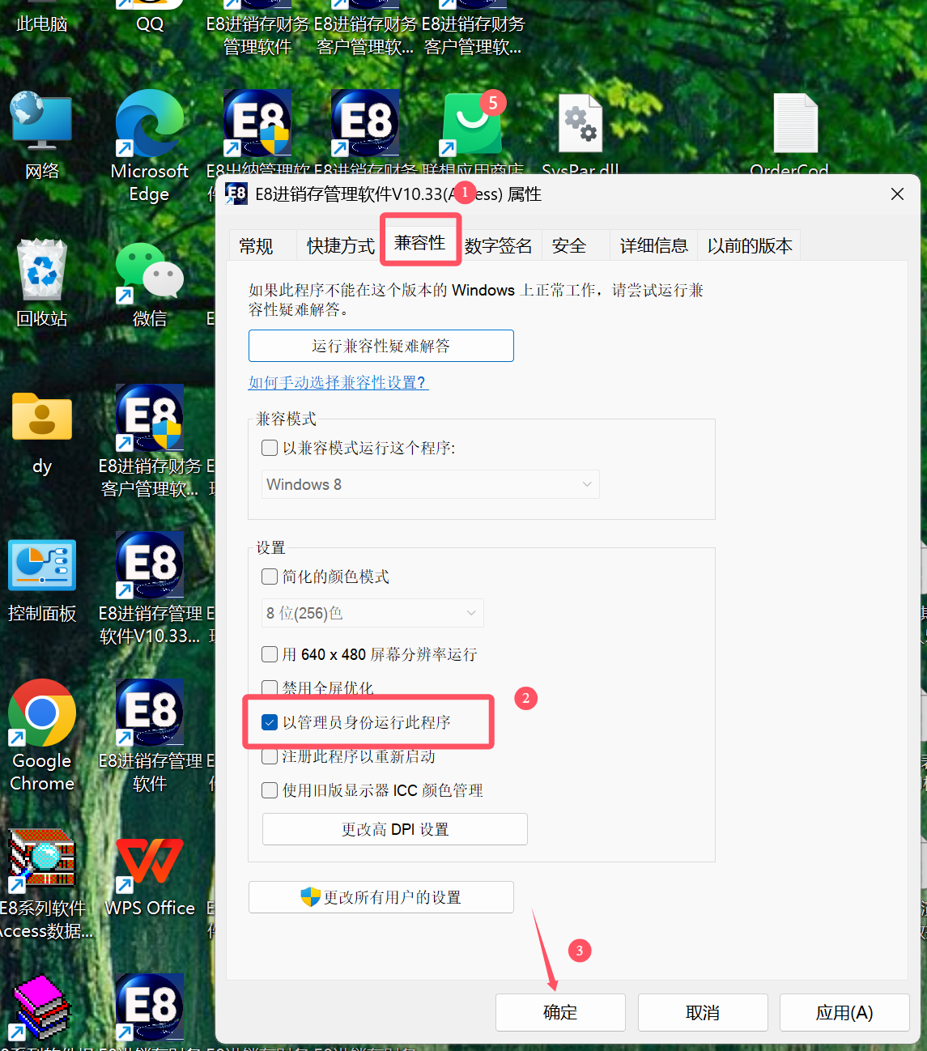Select the 控制面板 control panel icon
Viewport: 927px width, 1051px height.
click(42, 564)
